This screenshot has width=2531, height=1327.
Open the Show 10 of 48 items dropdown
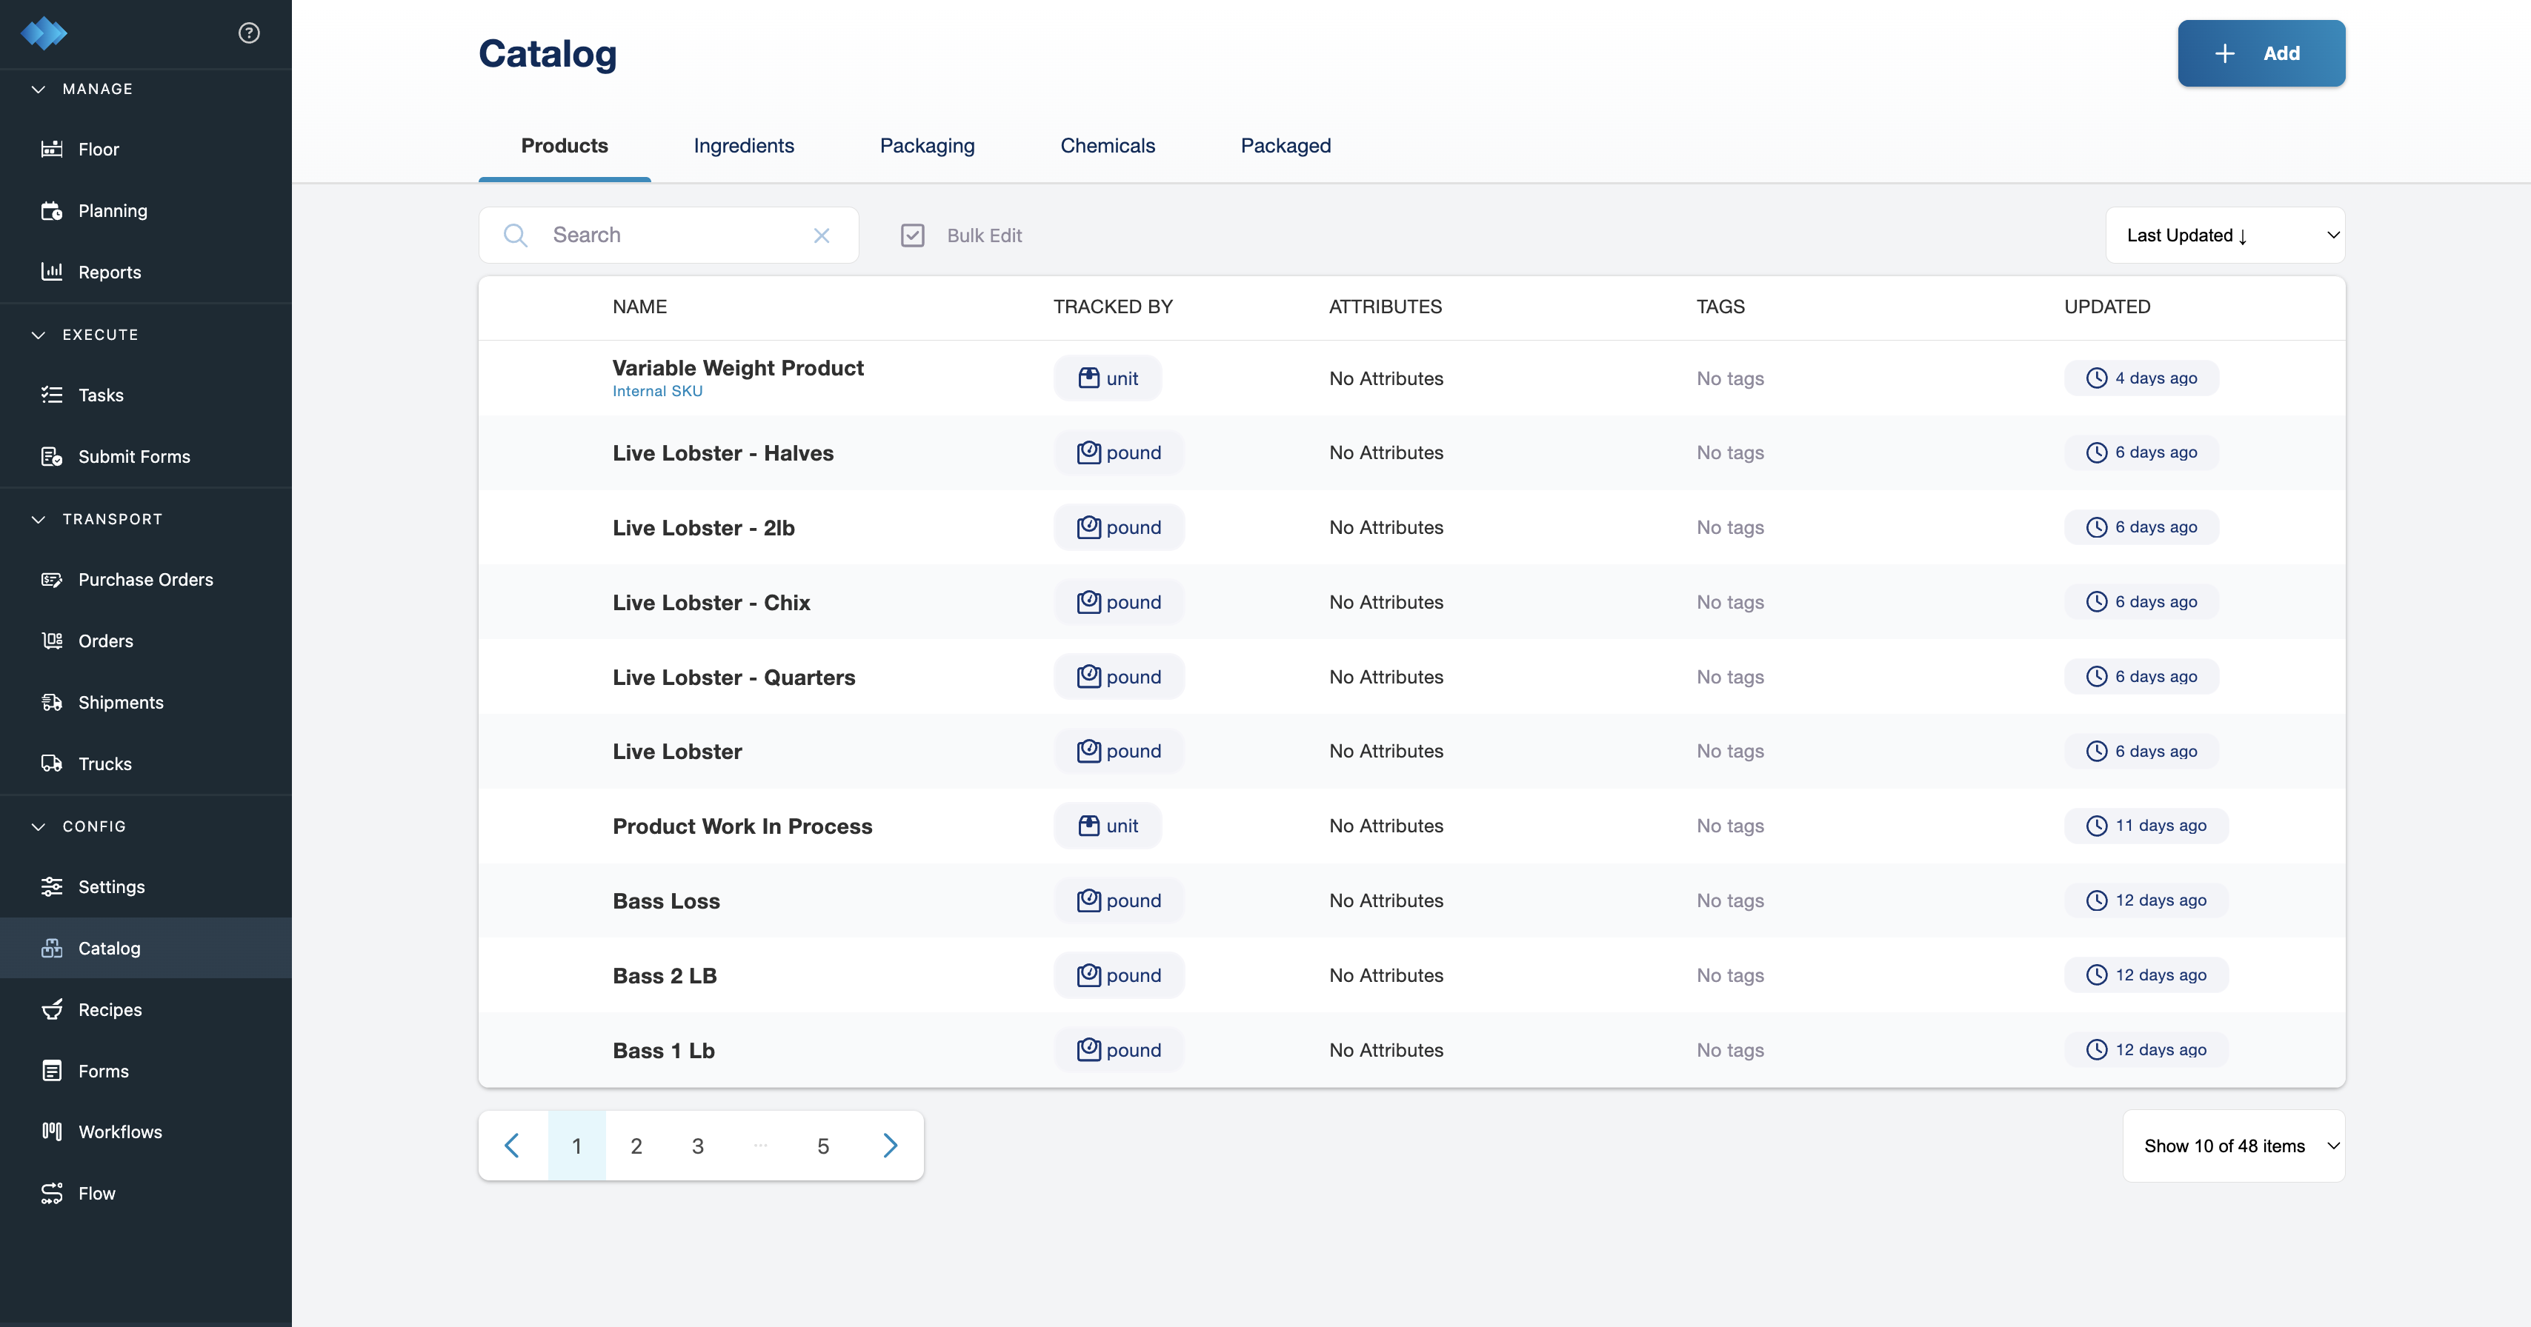tap(2232, 1146)
